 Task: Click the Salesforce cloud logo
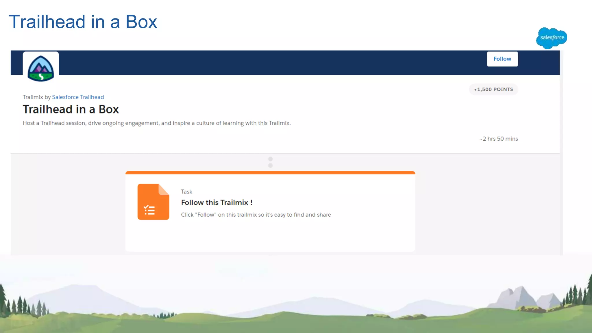tap(551, 38)
